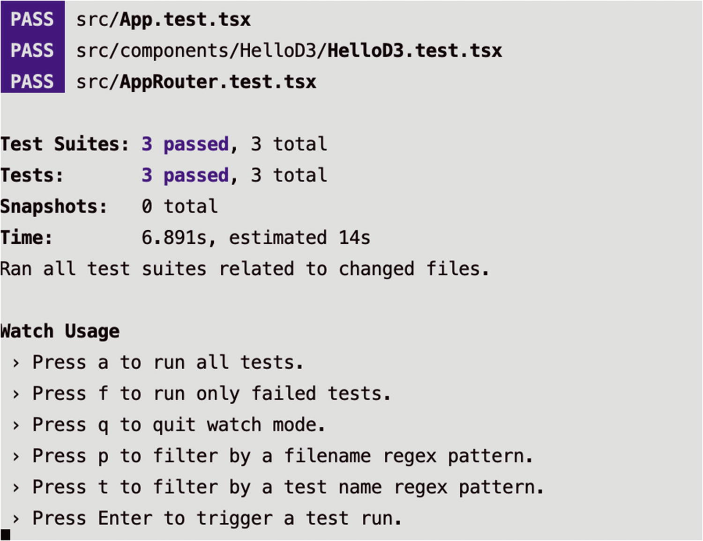Click the PASS badge beside App.test.tsx
Viewport: 703px width, 541px height.
click(x=32, y=20)
